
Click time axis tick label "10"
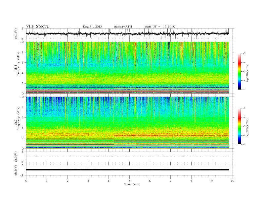(233, 181)
